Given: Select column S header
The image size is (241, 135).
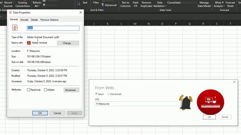Looking at the screenshot, I should tap(217, 24).
